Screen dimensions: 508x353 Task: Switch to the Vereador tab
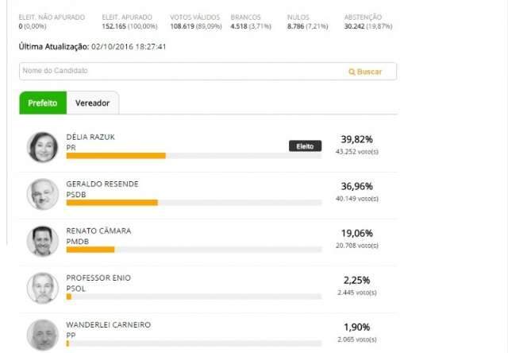pos(93,103)
